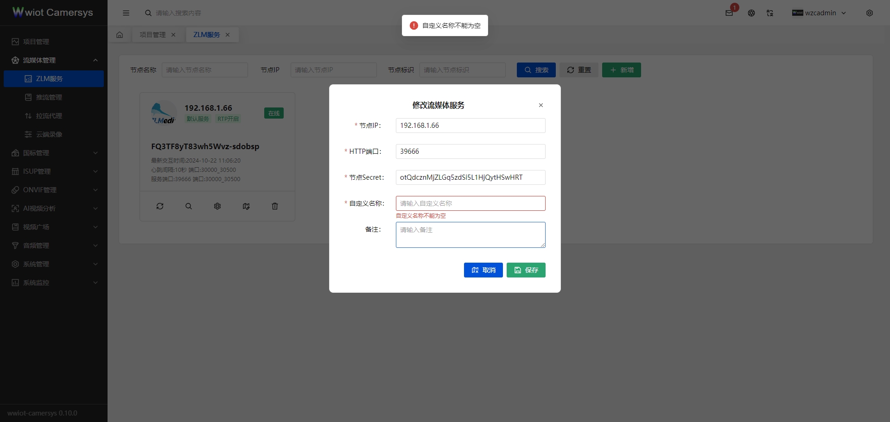This screenshot has width=890, height=422.
Task: Open the theme globe icon in header
Action: coord(751,13)
